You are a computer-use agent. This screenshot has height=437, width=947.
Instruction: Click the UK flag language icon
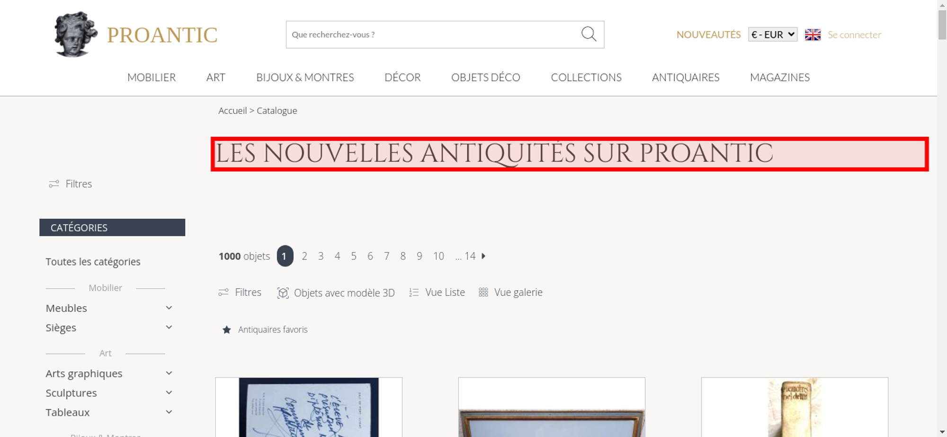813,35
